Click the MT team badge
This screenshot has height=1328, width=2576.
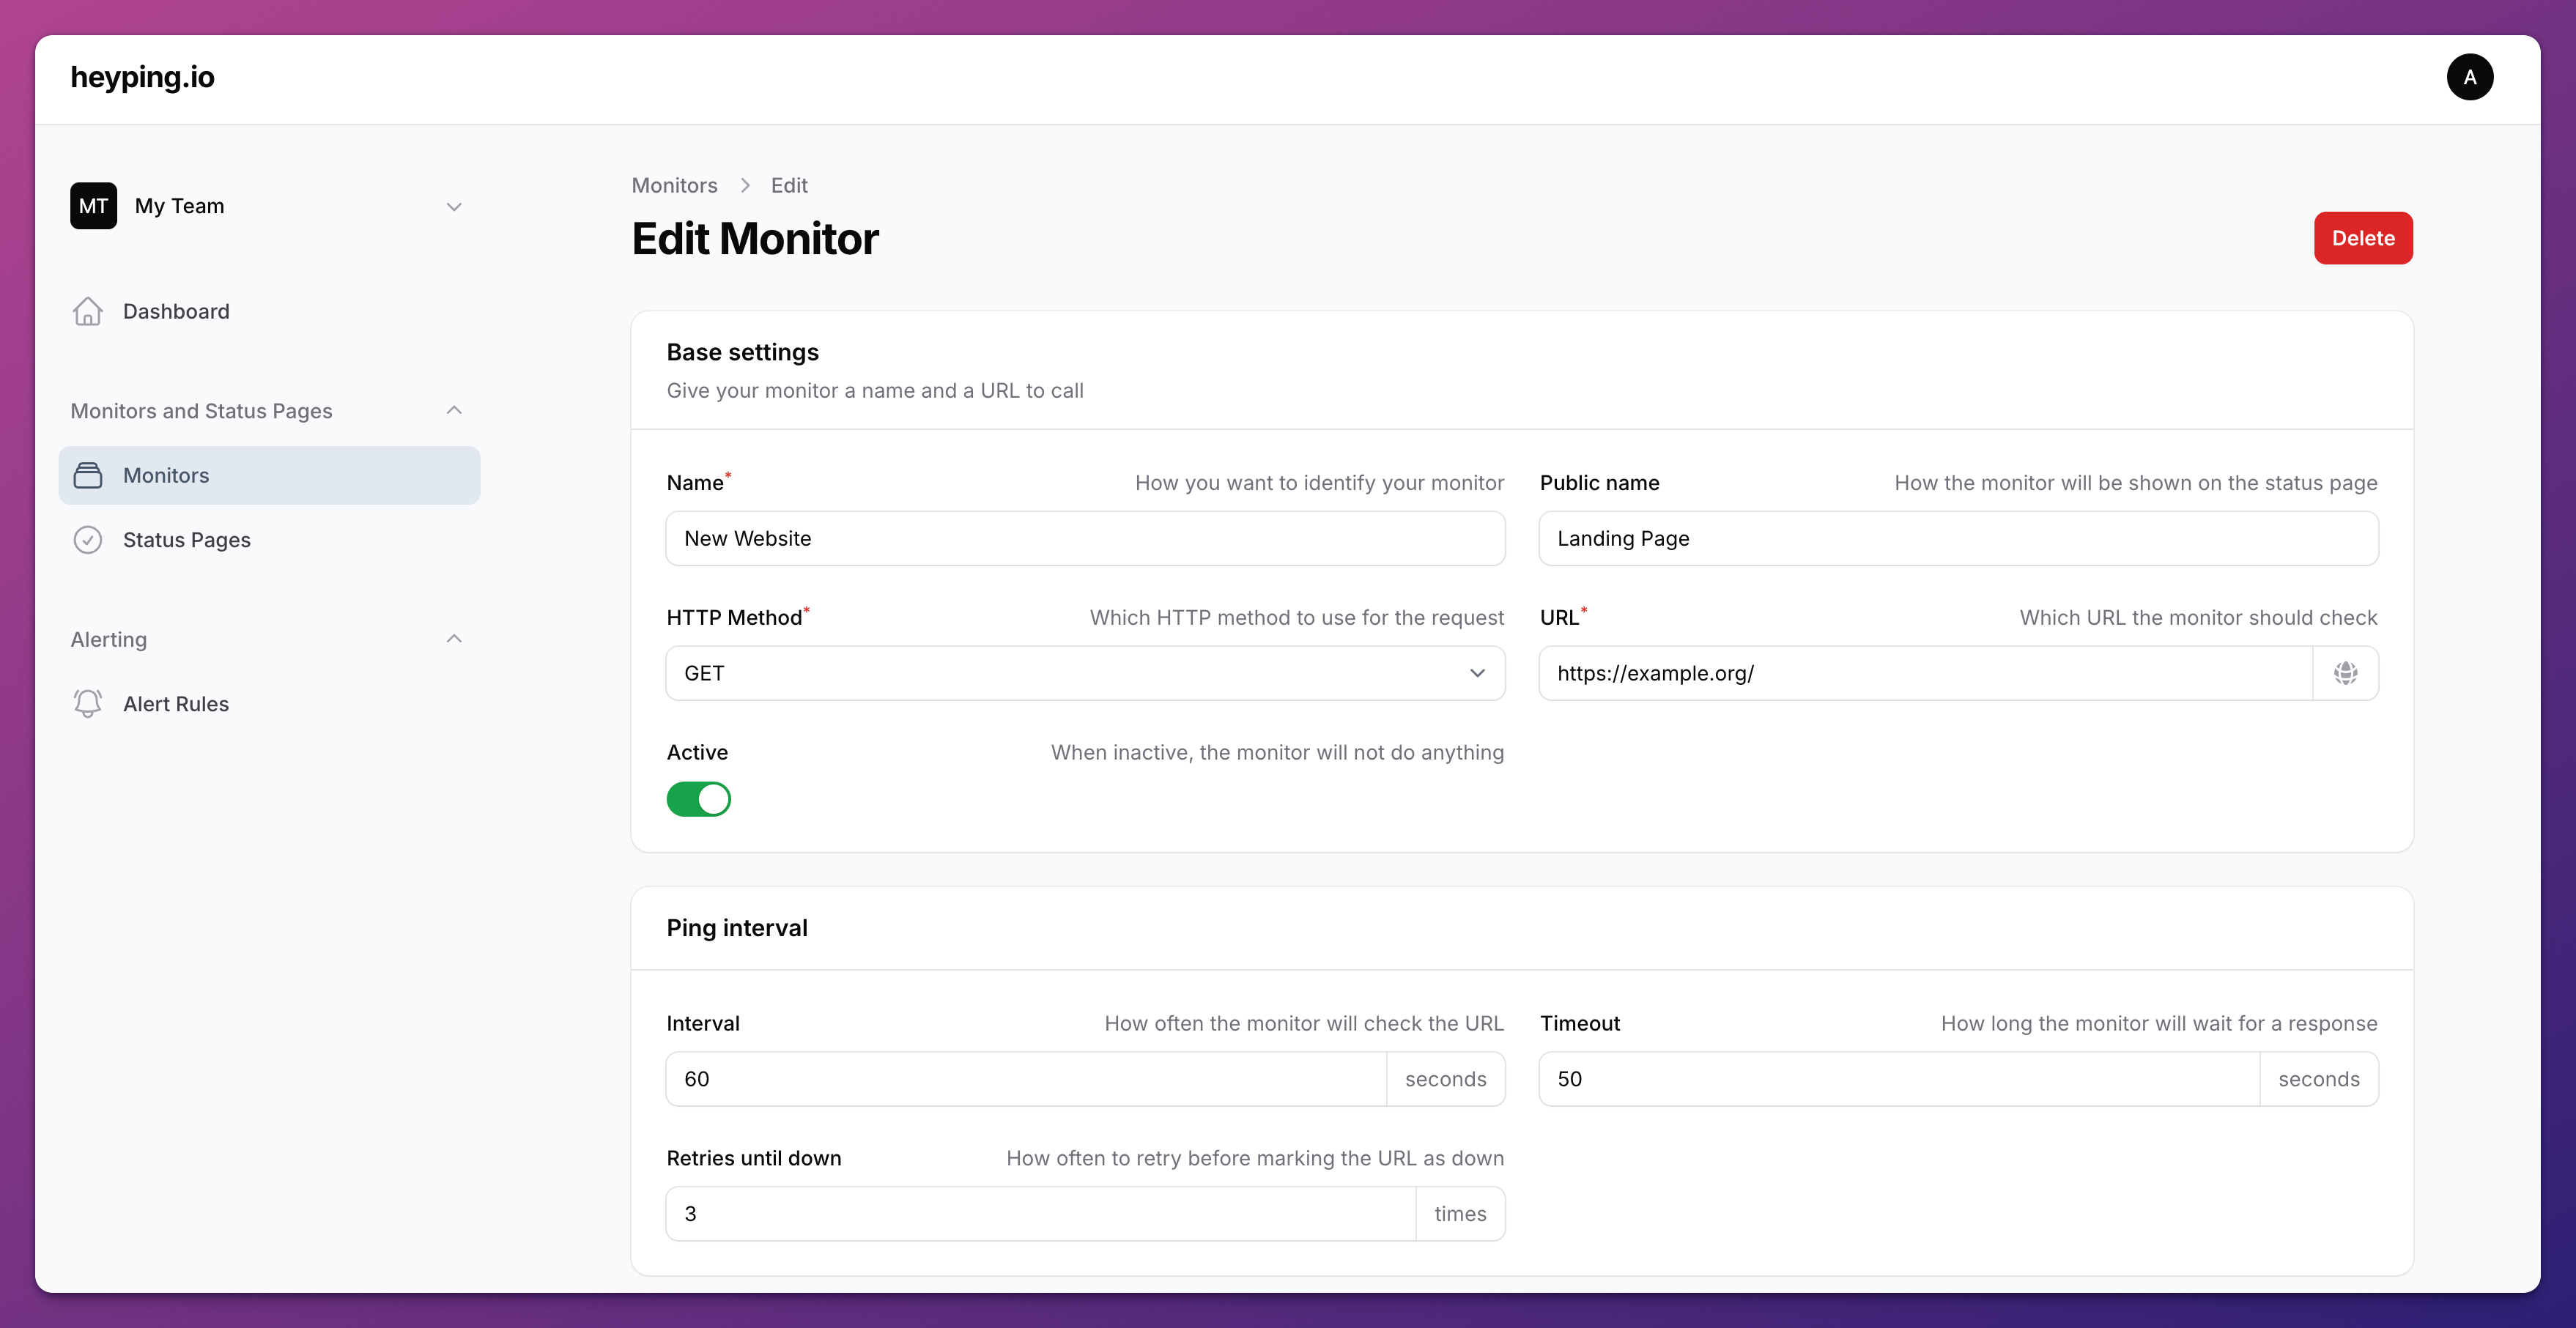tap(93, 206)
